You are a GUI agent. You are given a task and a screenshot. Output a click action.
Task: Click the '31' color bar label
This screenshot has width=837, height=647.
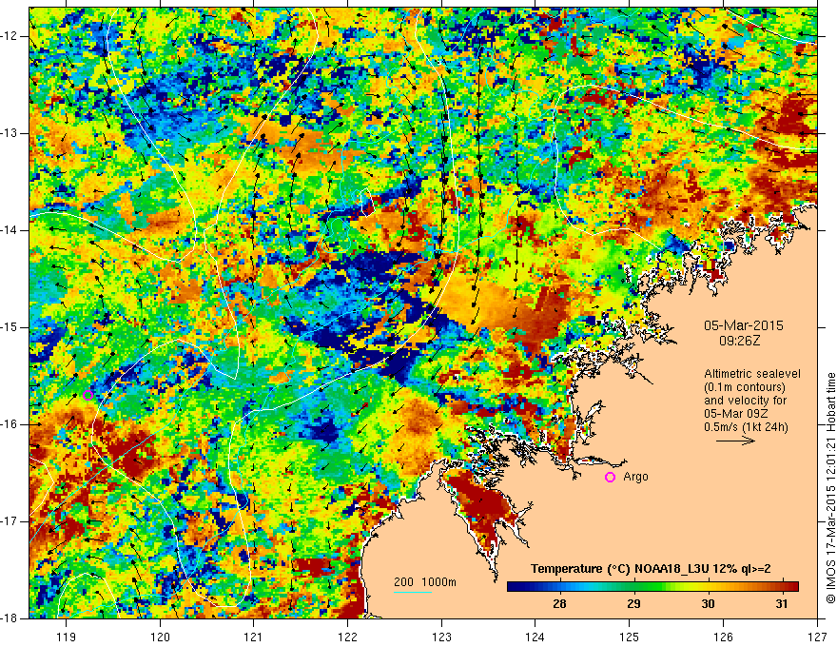[782, 604]
